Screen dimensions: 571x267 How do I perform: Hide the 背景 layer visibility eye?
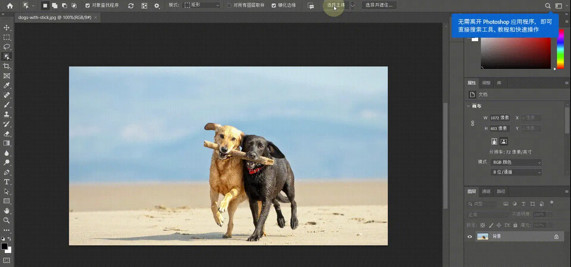(x=470, y=237)
